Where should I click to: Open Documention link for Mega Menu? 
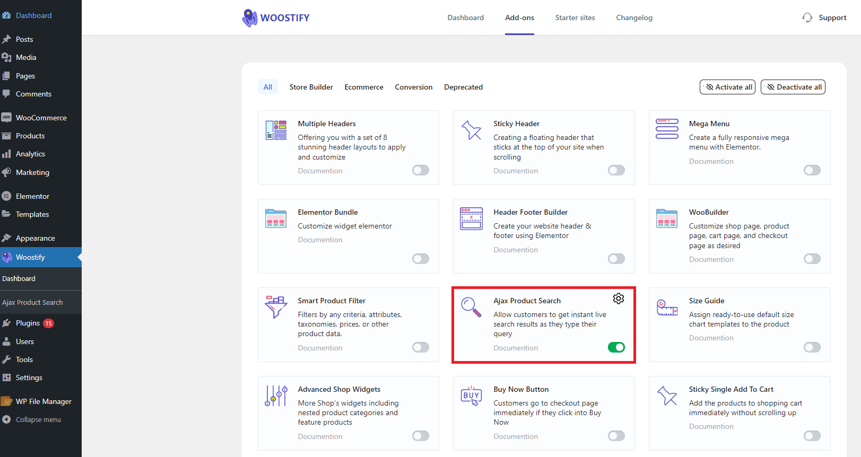click(711, 161)
